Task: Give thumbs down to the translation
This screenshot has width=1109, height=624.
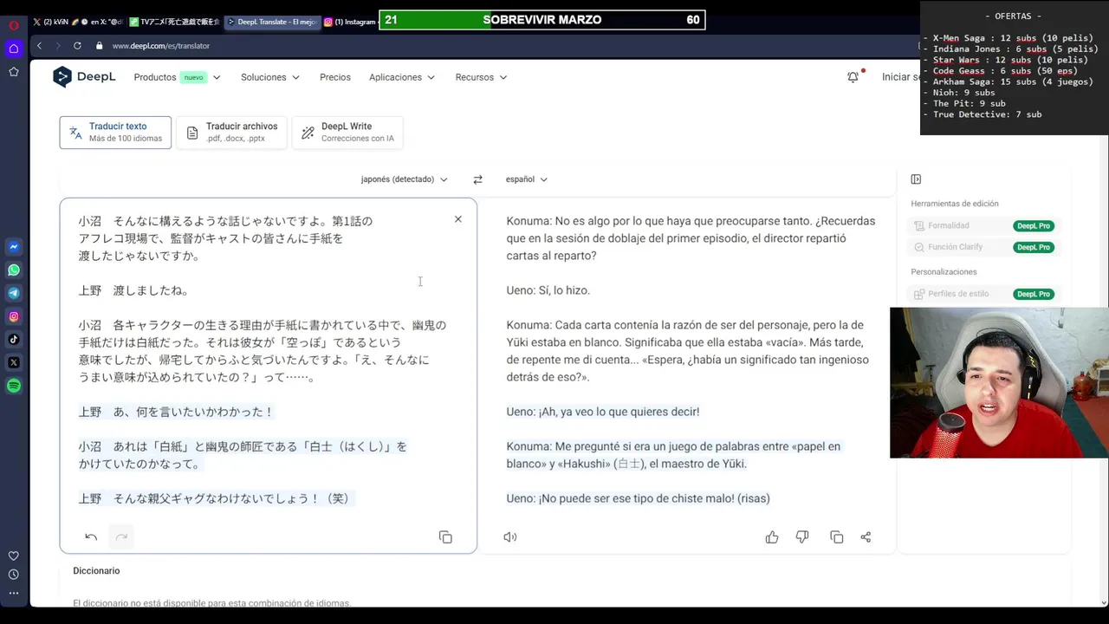Action: coord(802,537)
